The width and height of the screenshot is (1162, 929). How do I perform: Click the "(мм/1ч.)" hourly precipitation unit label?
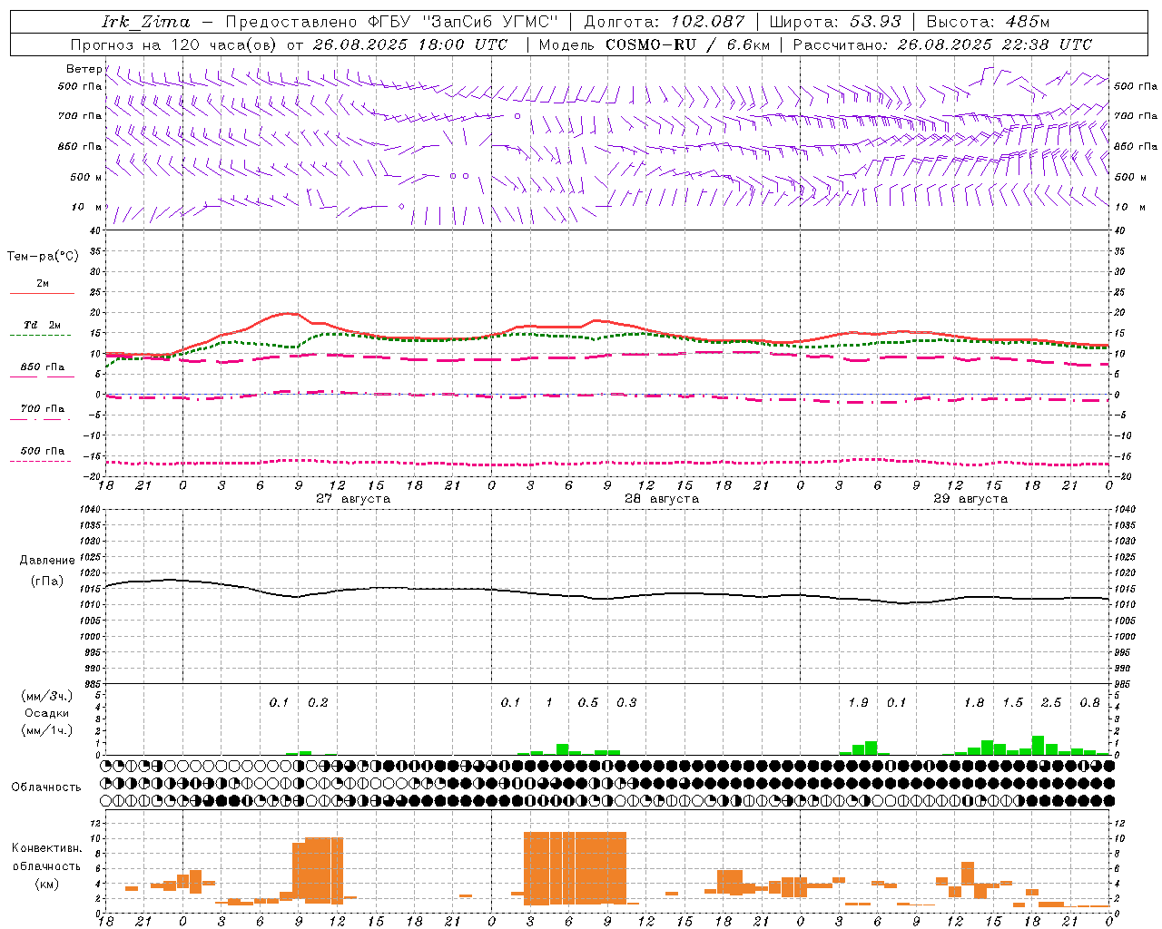[x=46, y=730]
